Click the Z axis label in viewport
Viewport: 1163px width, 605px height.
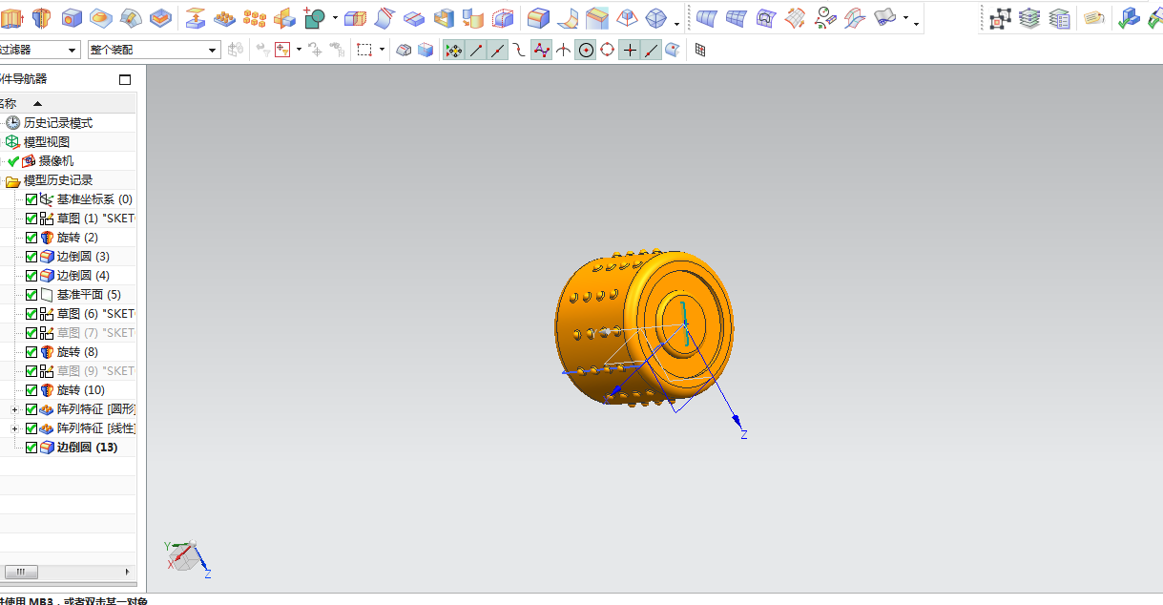[744, 434]
